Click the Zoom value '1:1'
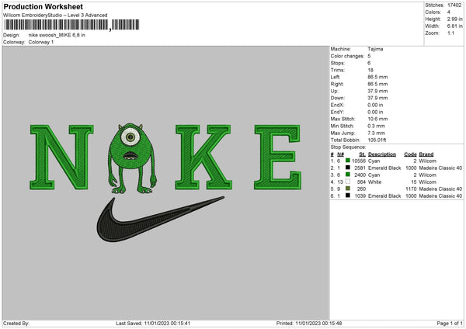 [450, 33]
